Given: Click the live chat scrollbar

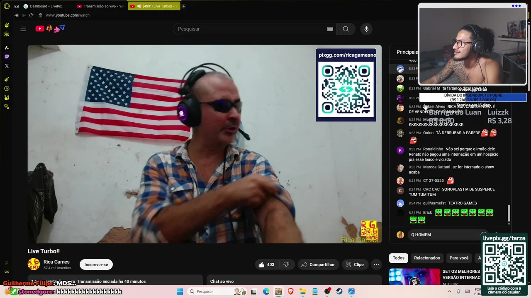Looking at the screenshot, I should tap(509, 213).
